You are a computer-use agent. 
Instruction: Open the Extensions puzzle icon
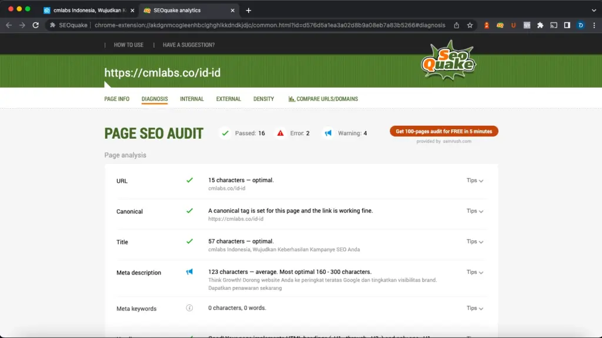click(x=540, y=25)
